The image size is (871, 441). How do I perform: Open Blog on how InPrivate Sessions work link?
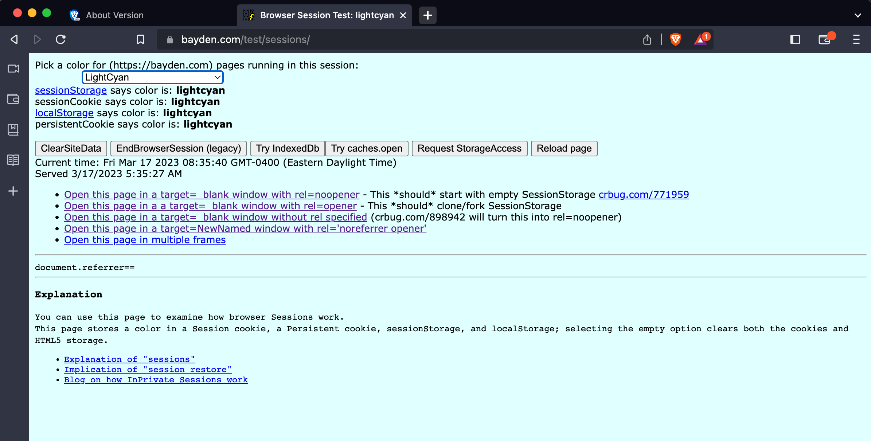(x=156, y=380)
